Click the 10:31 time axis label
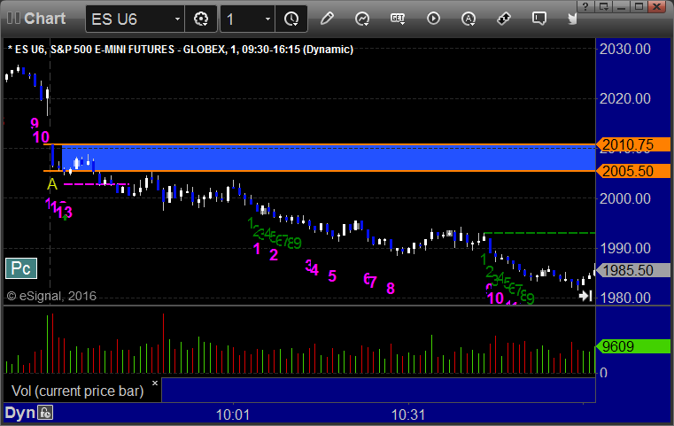 408,414
